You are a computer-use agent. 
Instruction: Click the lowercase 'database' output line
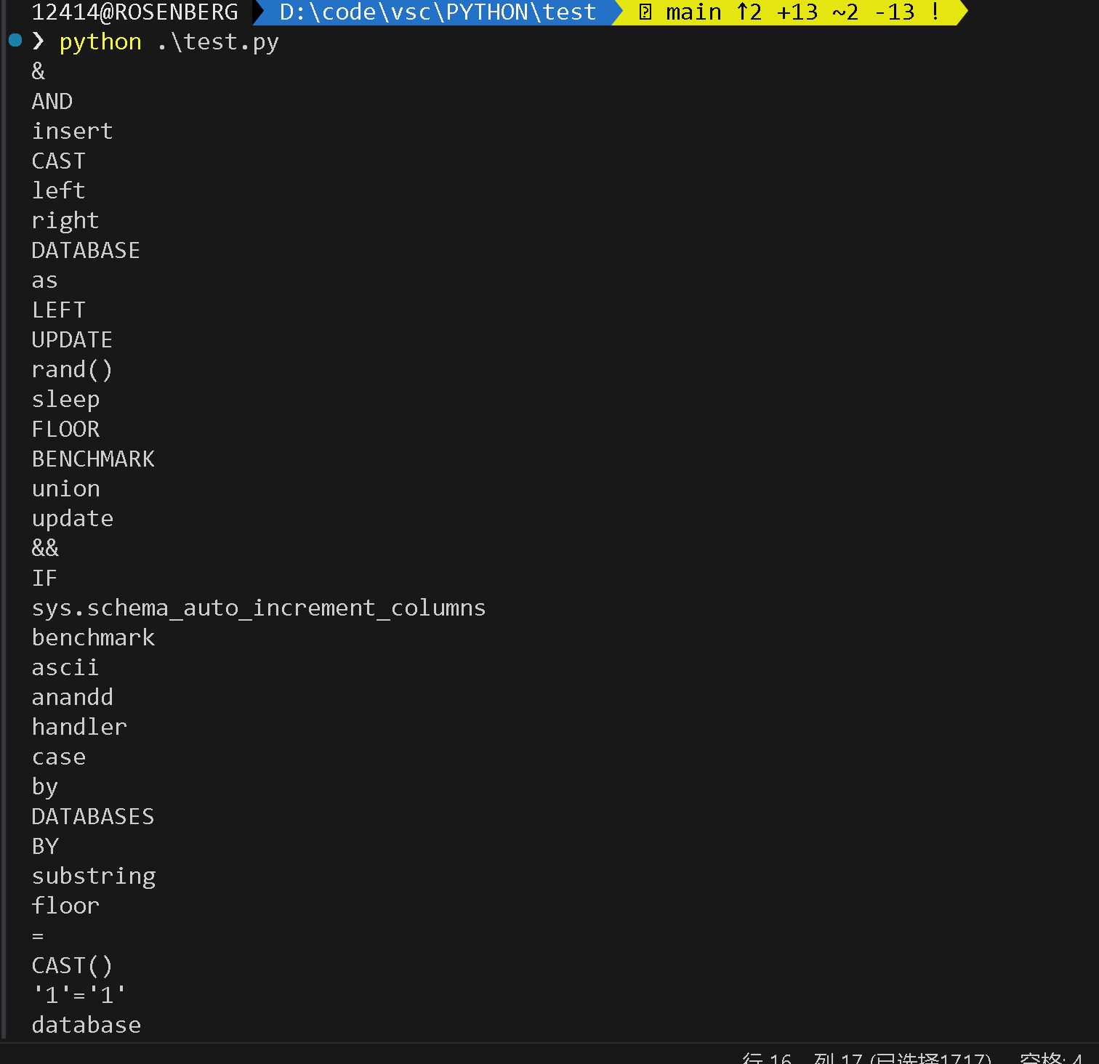pos(86,1025)
